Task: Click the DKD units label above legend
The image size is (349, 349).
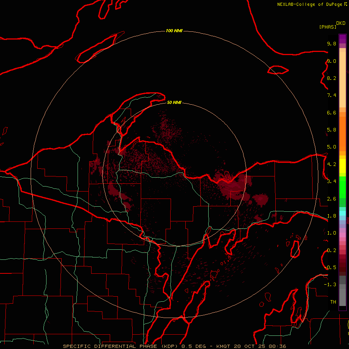Action: click(x=341, y=23)
